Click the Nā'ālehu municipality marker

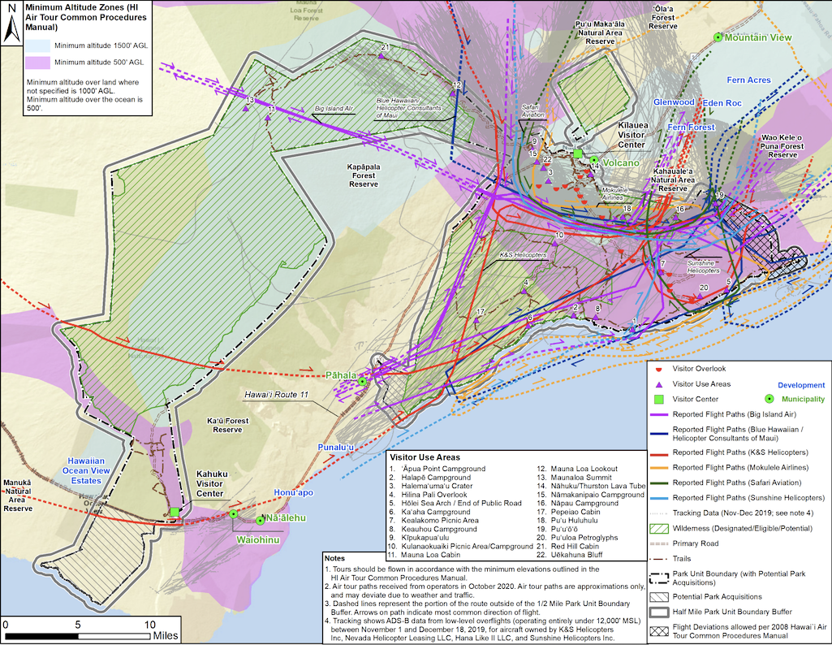(260, 521)
